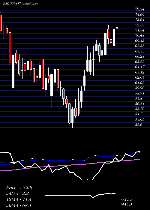Click the 55.76 price axis label

140,109
